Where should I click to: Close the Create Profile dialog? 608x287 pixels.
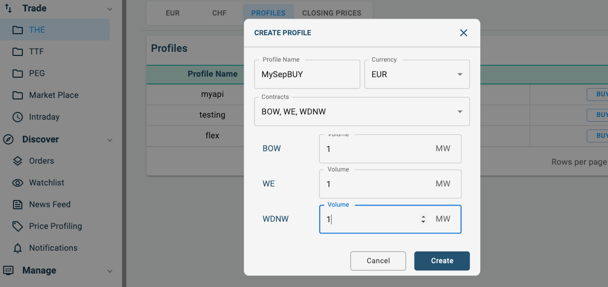464,33
